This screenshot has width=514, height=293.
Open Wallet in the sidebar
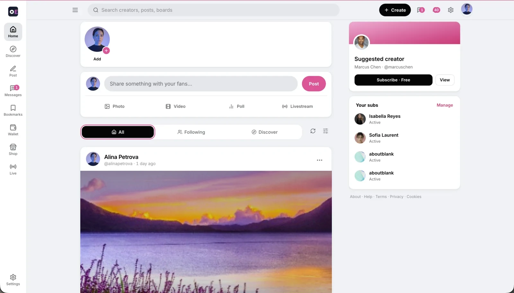(x=13, y=130)
